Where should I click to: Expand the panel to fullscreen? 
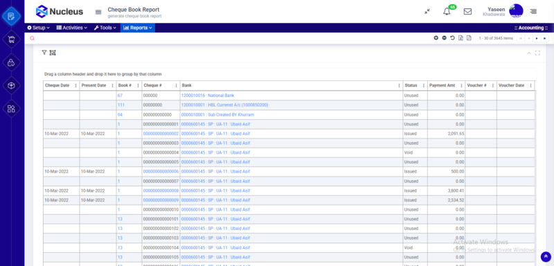pyautogui.click(x=537, y=53)
